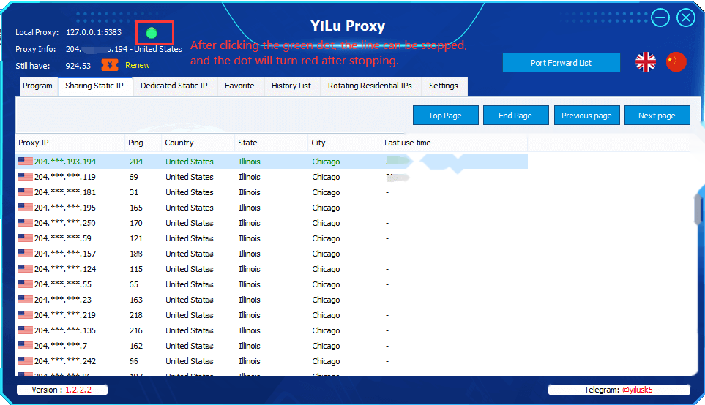Select proxy row ending in .242
Viewport: 705px width, 405px height.
tap(272, 361)
